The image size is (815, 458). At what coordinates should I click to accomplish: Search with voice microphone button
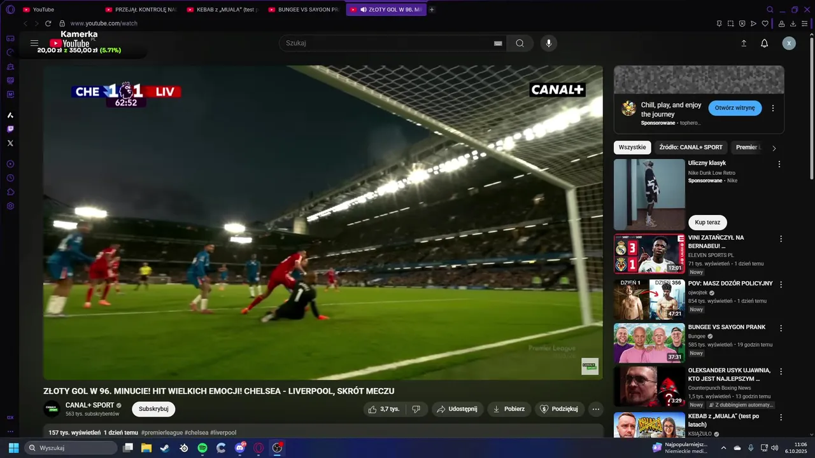pyautogui.click(x=549, y=43)
